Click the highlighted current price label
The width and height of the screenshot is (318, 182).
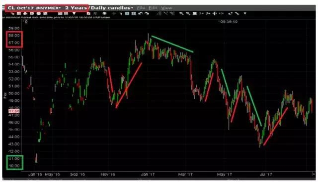click(14, 111)
